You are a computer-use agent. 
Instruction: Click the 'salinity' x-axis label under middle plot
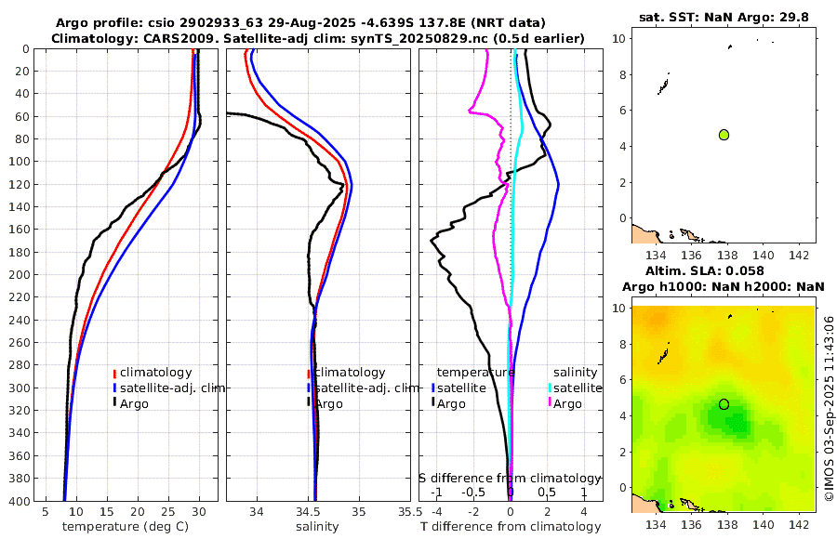click(318, 527)
